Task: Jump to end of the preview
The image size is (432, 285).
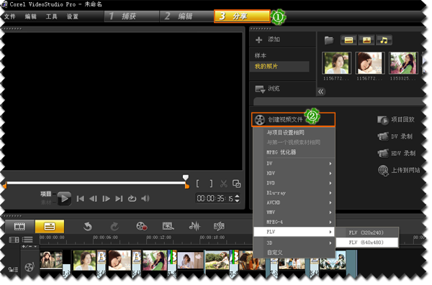Action: pos(119,198)
